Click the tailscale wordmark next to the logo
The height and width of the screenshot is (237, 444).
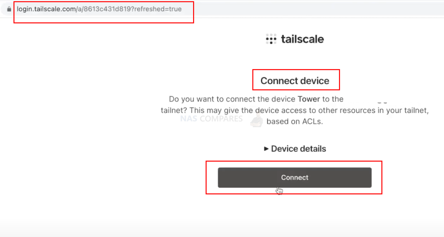(x=302, y=39)
